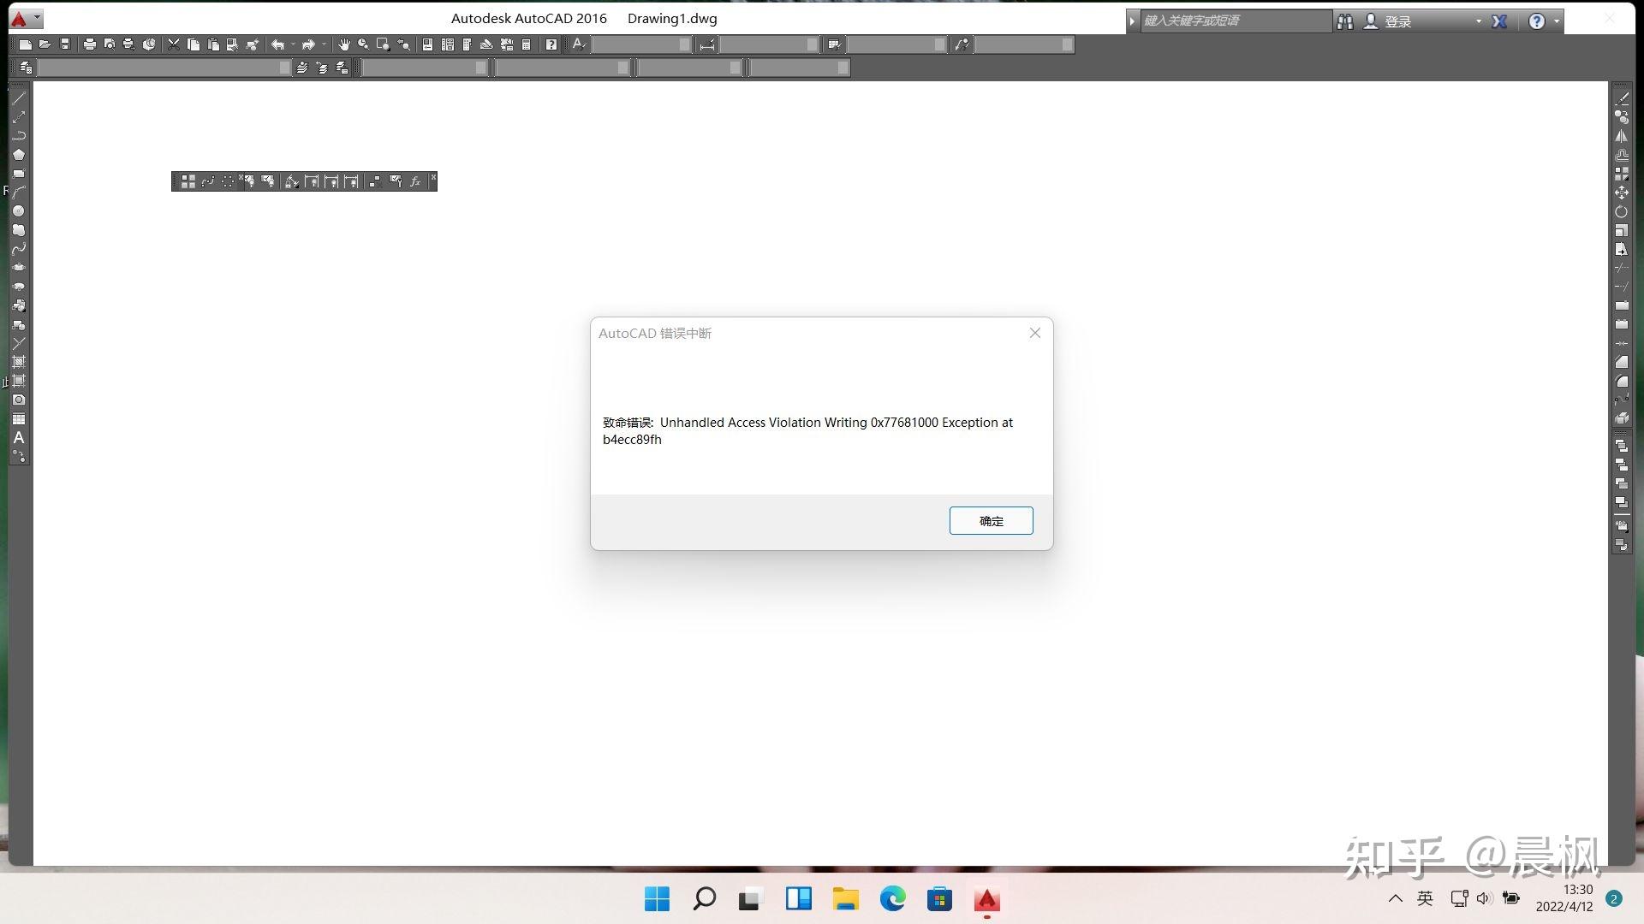Click the Hatch tool icon
This screenshot has width=1644, height=924.
point(19,362)
